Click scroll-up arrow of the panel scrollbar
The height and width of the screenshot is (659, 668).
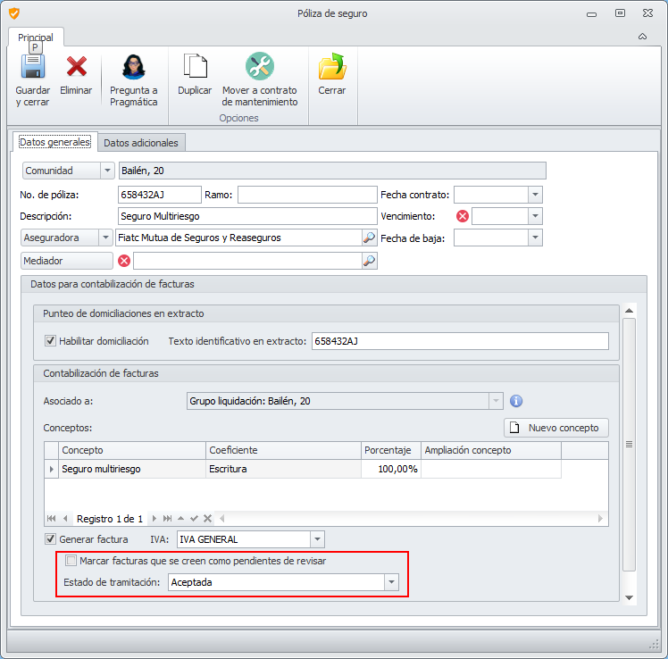(629, 311)
